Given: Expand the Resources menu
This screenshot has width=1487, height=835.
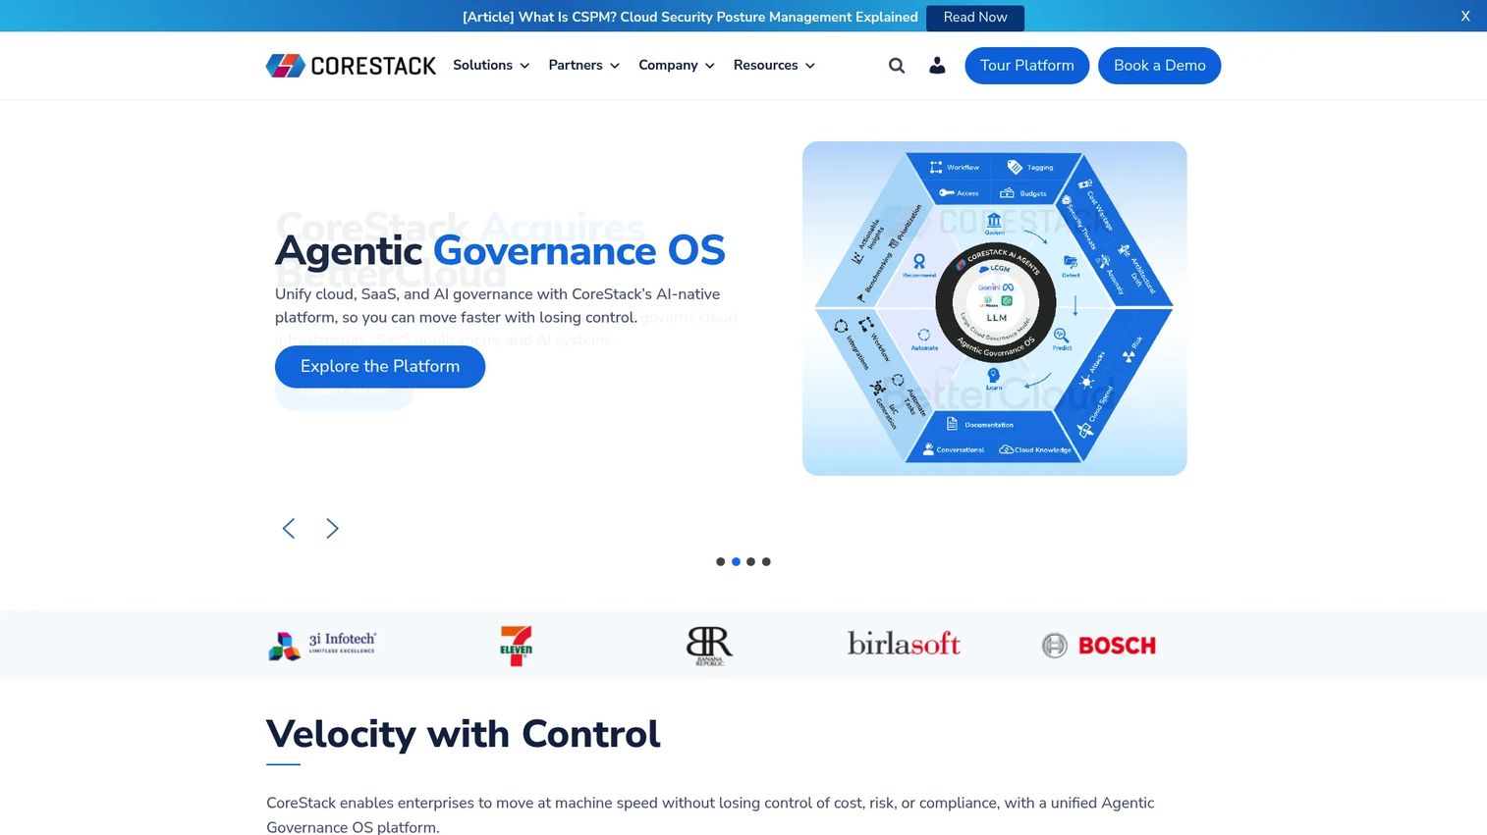Looking at the screenshot, I should [774, 66].
